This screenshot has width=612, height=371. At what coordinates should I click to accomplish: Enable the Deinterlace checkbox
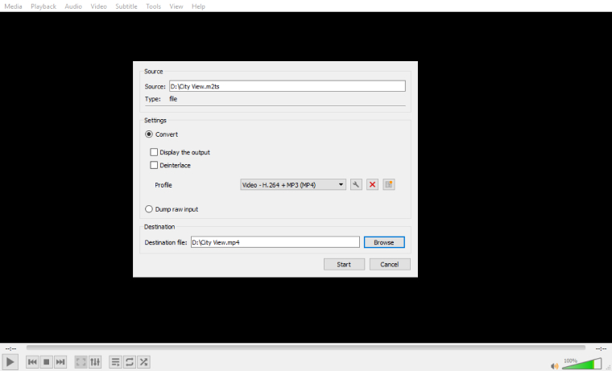tap(154, 166)
